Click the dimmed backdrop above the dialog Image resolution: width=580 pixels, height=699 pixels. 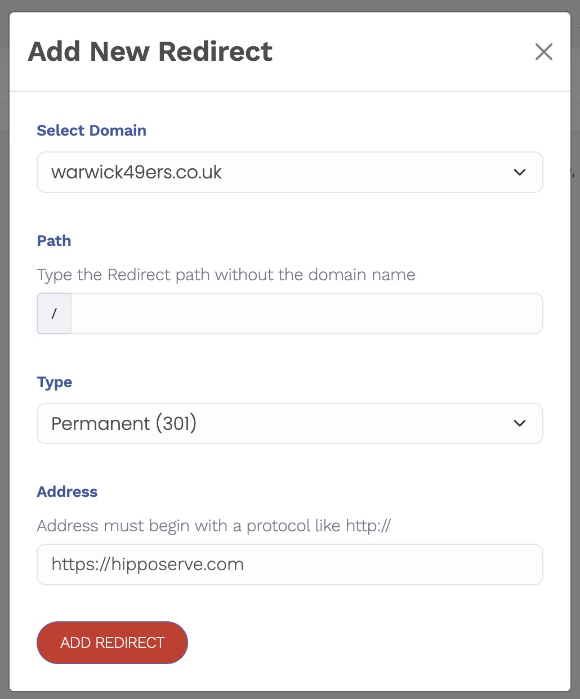pos(289,5)
